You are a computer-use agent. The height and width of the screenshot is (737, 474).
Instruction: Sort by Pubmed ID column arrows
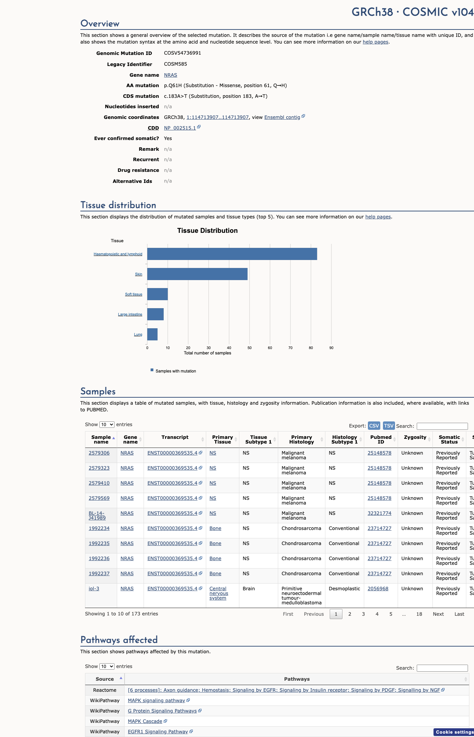point(394,440)
